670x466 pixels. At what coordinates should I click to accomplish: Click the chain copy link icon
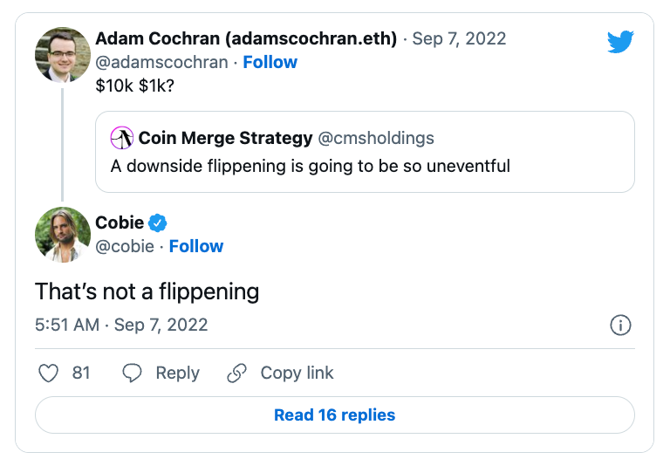pos(237,373)
